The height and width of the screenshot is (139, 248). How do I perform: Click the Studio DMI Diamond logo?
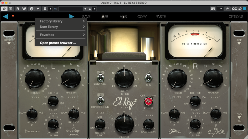74,132
